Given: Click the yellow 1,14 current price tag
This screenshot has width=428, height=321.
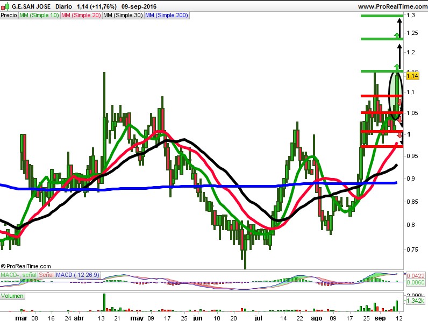Looking at the screenshot, I should [412, 76].
